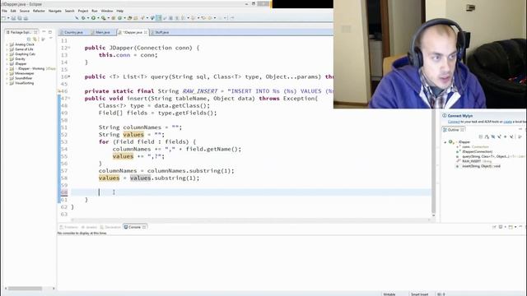Open the Window menu

point(107,11)
